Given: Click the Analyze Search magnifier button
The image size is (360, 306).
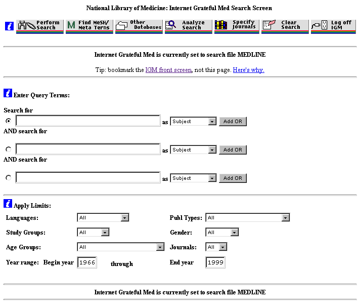Looking at the screenshot, I should tap(189, 27).
